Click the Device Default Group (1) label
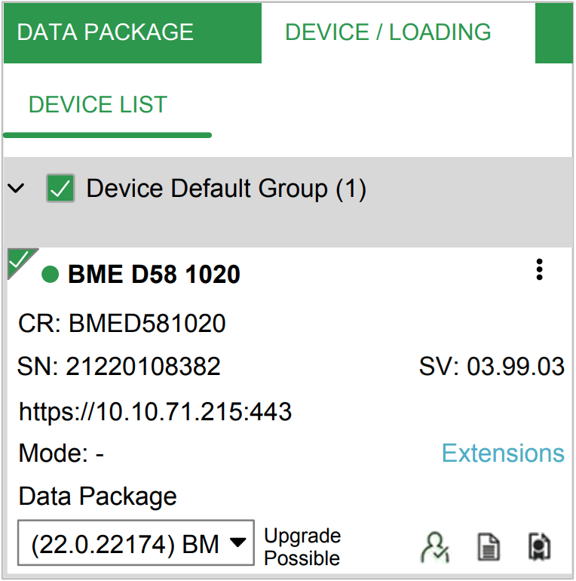This screenshot has width=576, height=581. [x=226, y=189]
